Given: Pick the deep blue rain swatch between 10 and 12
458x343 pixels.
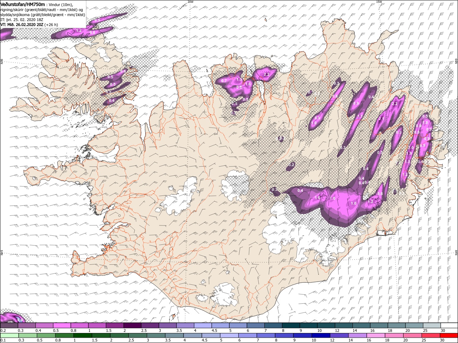Looking at the screenshot, I should [x=320, y=335].
